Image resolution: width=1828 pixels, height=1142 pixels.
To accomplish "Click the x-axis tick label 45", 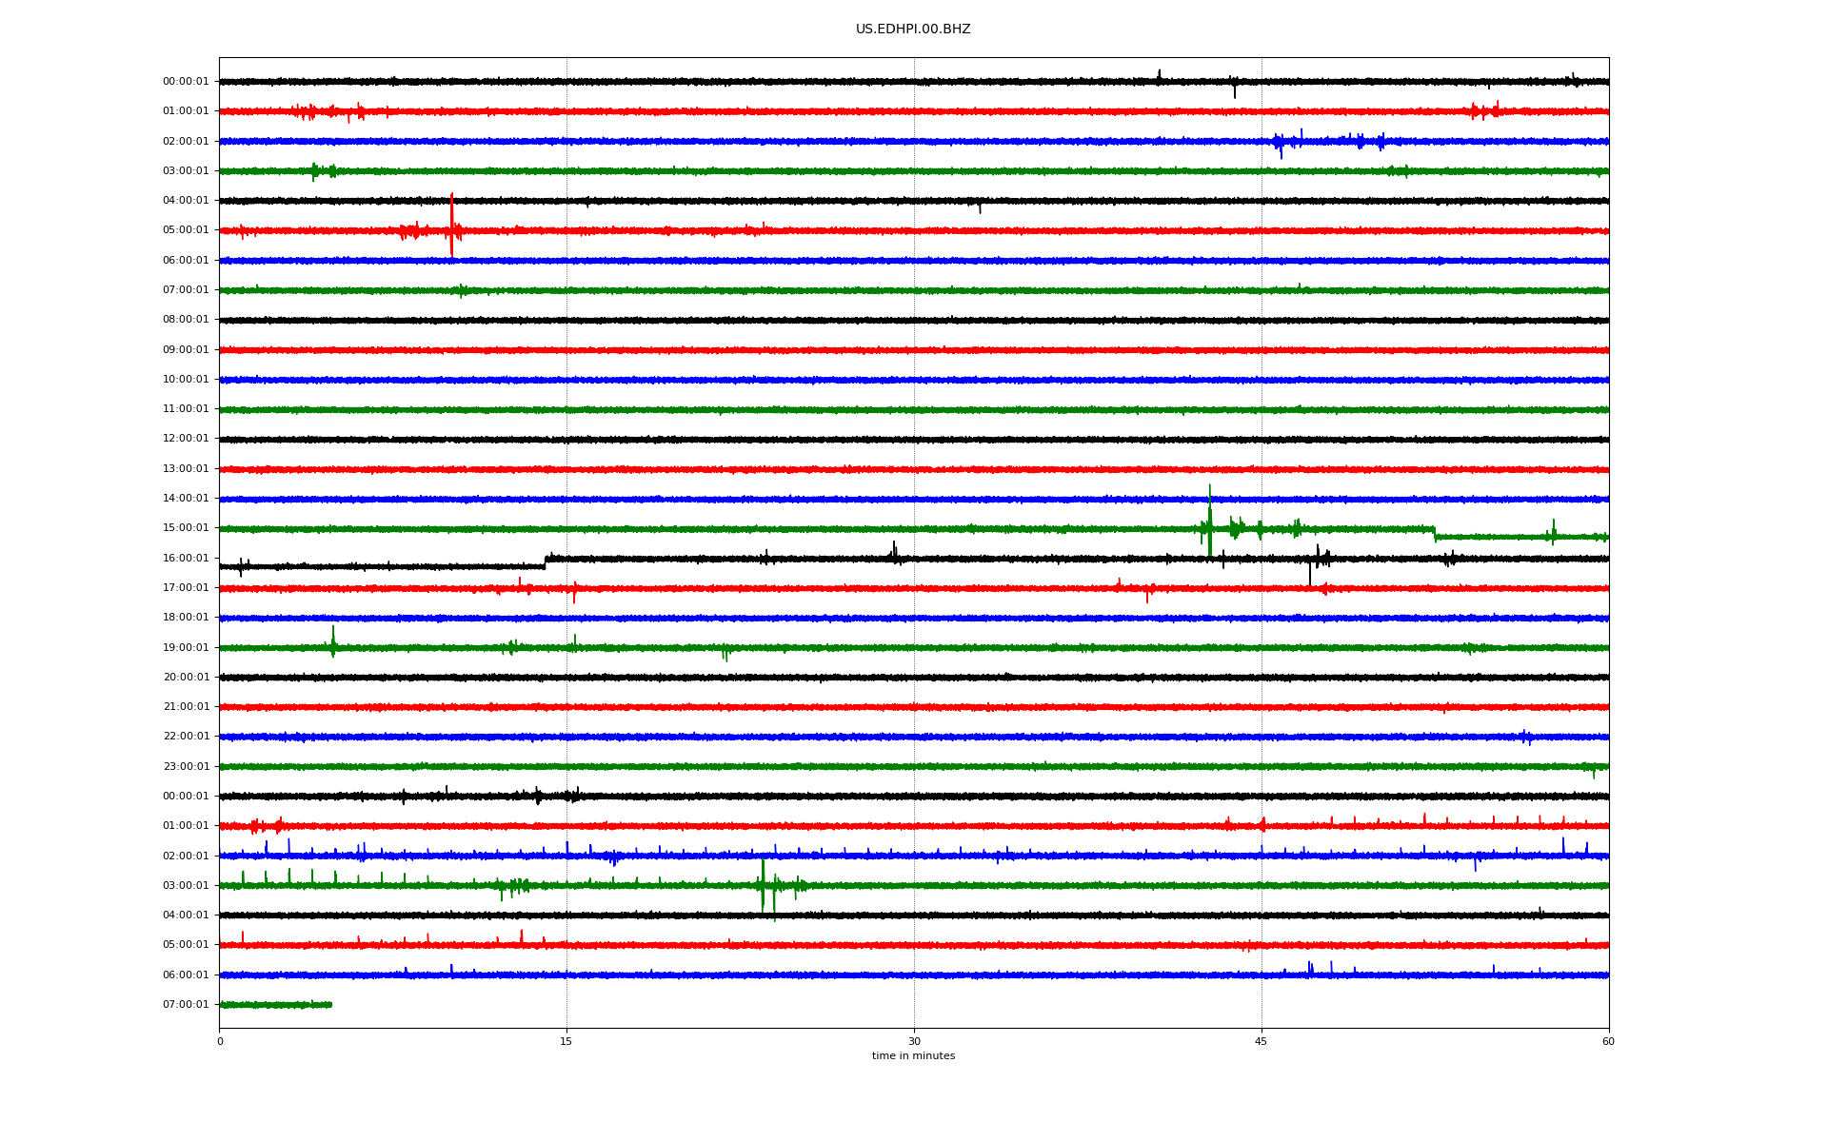I will (1261, 1041).
